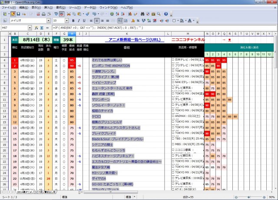Open Styles and Formatting icon
This screenshot has width=278, height=200.
coord(5,21)
